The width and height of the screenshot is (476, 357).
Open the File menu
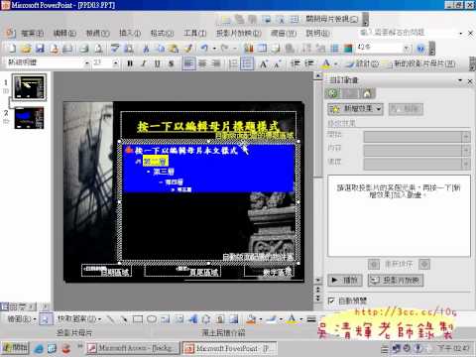click(x=32, y=33)
